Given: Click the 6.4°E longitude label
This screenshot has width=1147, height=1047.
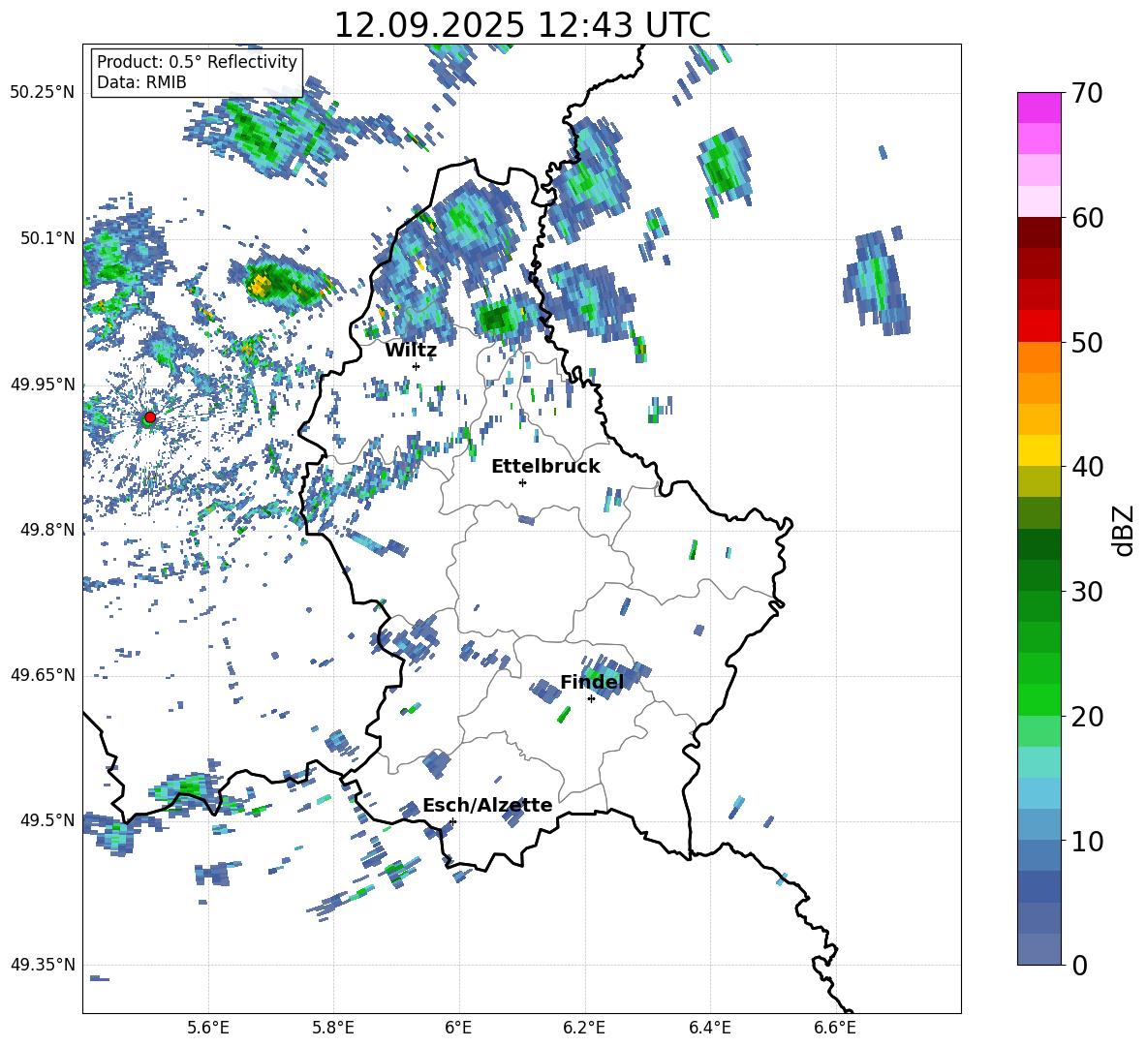Looking at the screenshot, I should pos(709,1028).
